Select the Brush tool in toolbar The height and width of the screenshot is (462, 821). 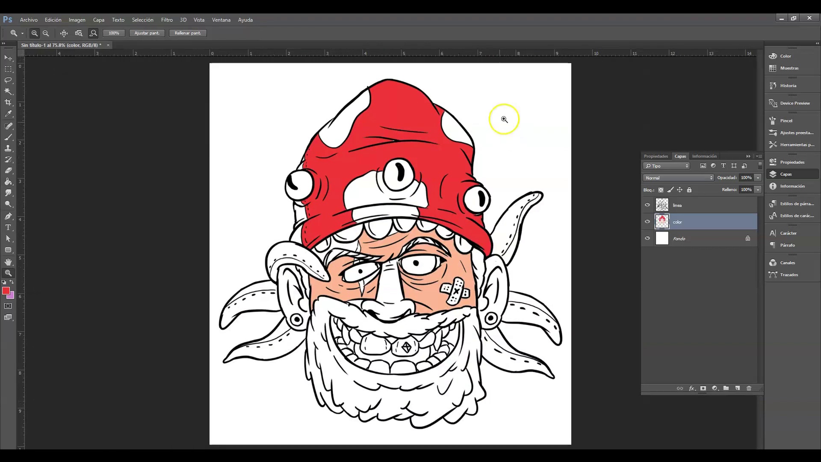point(8,137)
